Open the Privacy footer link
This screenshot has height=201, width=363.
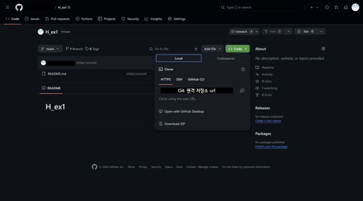pos(143,167)
